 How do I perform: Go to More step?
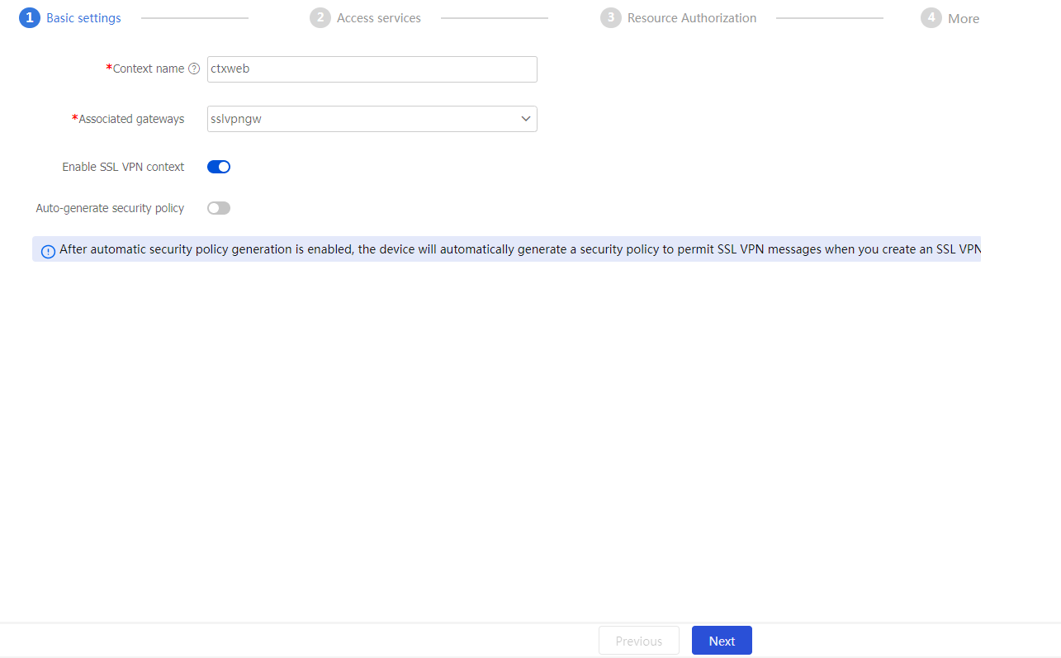(964, 18)
